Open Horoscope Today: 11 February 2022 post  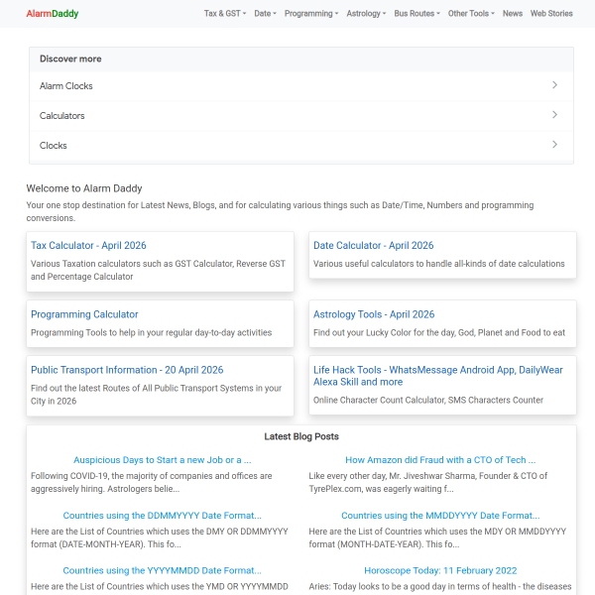coord(440,570)
